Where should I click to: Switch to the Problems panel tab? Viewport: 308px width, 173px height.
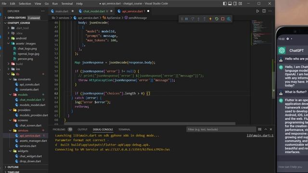tap(59, 129)
